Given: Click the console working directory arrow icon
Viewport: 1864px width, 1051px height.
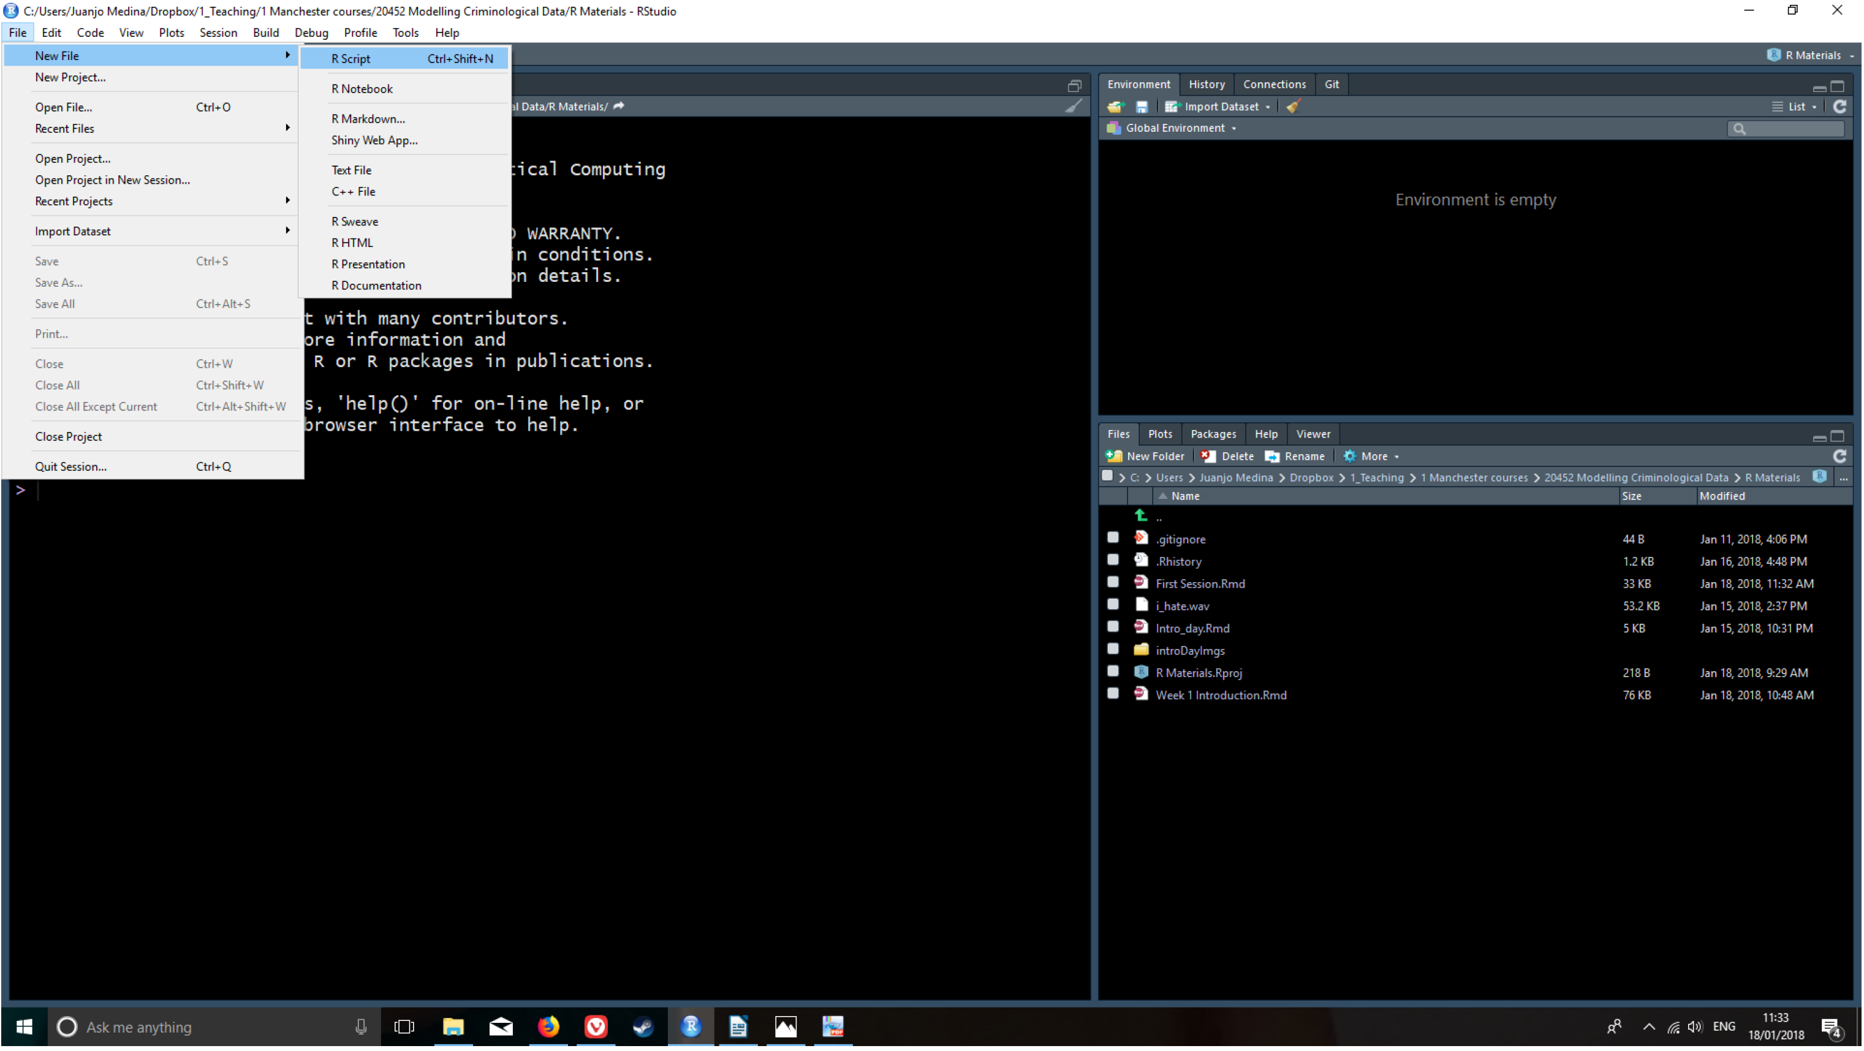Looking at the screenshot, I should click(619, 107).
